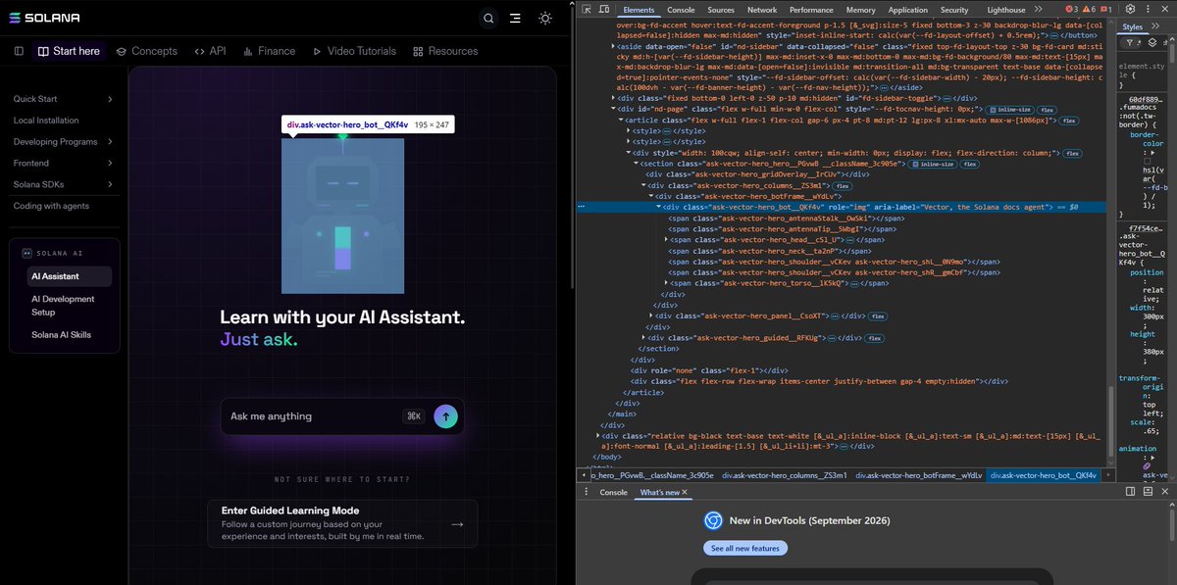Toggle the light/dark theme sun icon
This screenshot has width=1177, height=585.
point(545,18)
